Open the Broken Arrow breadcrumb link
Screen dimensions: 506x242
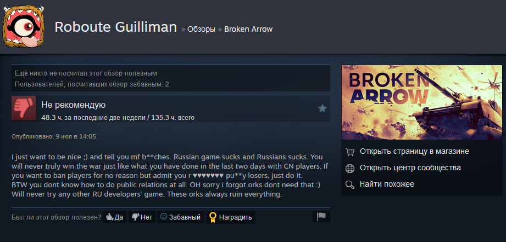[x=248, y=29]
